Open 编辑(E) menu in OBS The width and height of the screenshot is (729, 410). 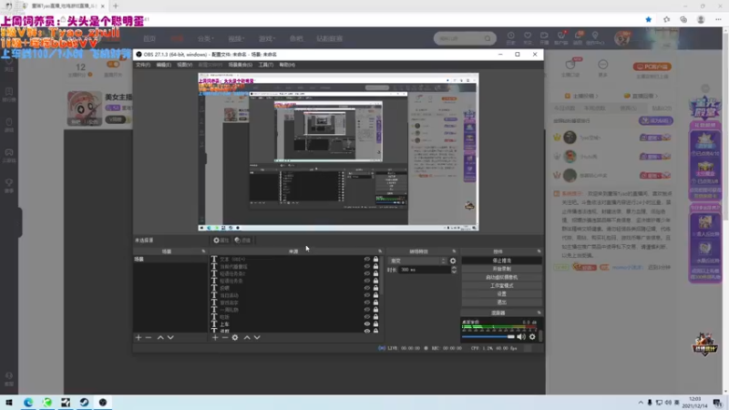point(164,65)
